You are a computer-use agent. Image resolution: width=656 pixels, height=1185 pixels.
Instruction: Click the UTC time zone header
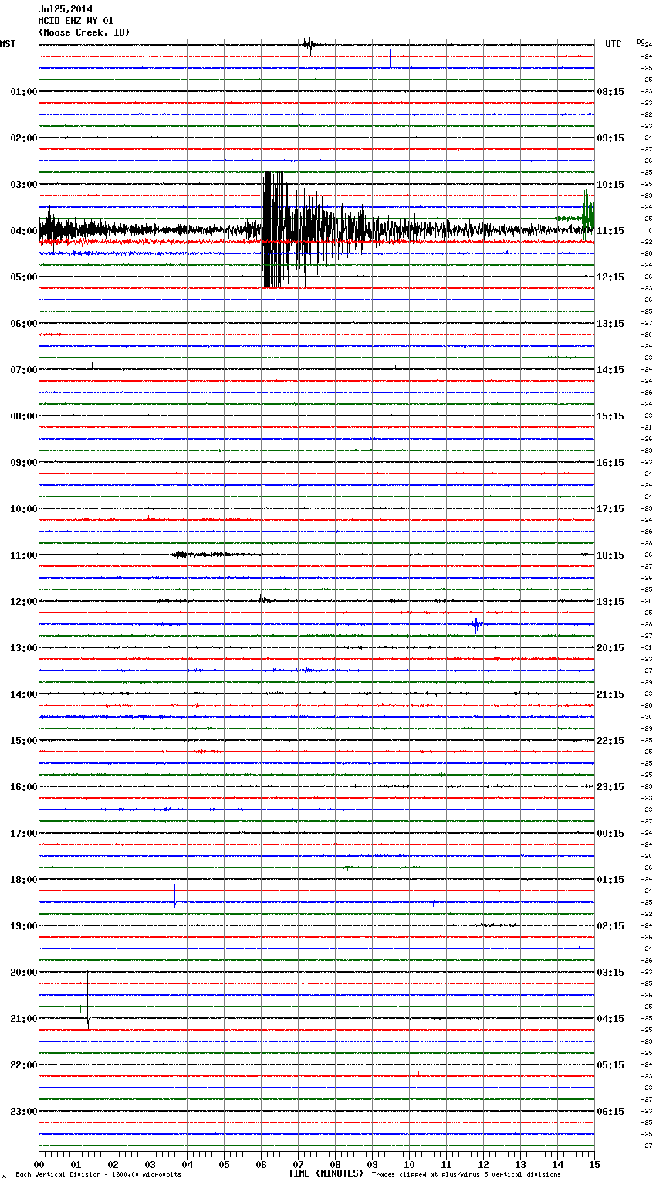614,44
